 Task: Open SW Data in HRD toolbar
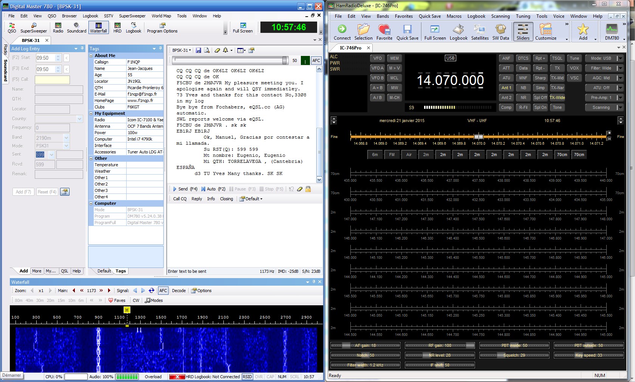click(x=501, y=32)
